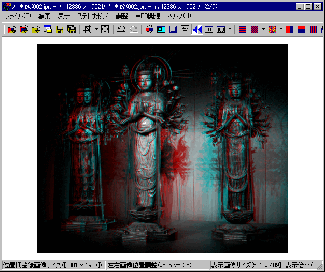Select horizontal interlaced stripes stereo format
The image size is (325, 272).
tap(243, 29)
